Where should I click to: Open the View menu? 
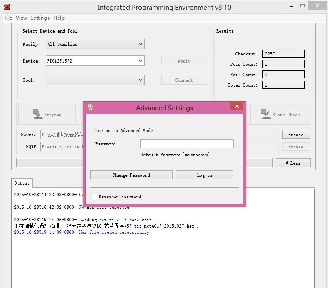click(21, 18)
